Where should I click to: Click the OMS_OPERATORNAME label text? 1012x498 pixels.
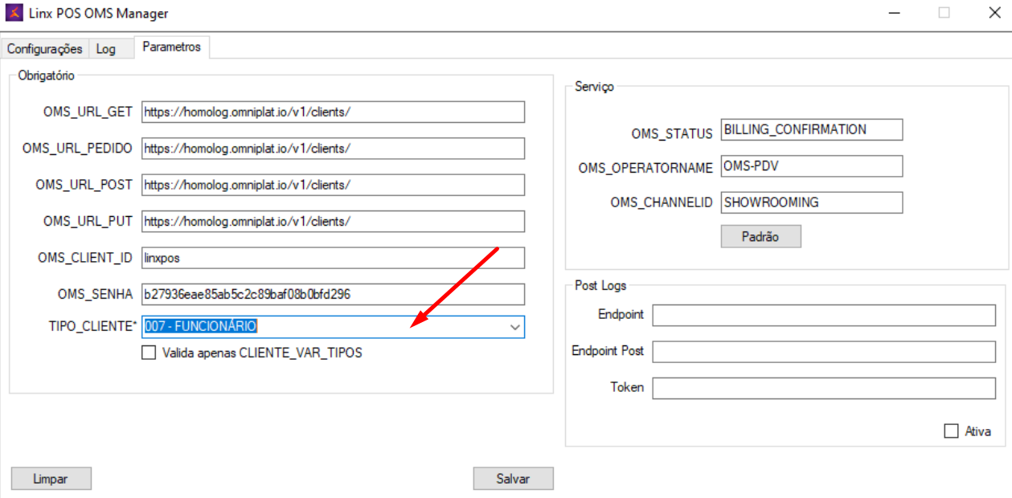click(x=645, y=169)
